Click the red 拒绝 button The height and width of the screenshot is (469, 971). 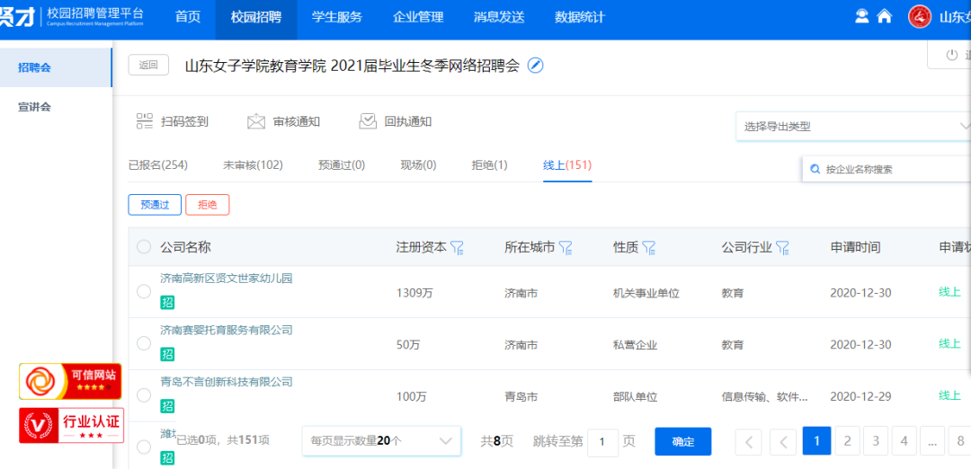208,205
